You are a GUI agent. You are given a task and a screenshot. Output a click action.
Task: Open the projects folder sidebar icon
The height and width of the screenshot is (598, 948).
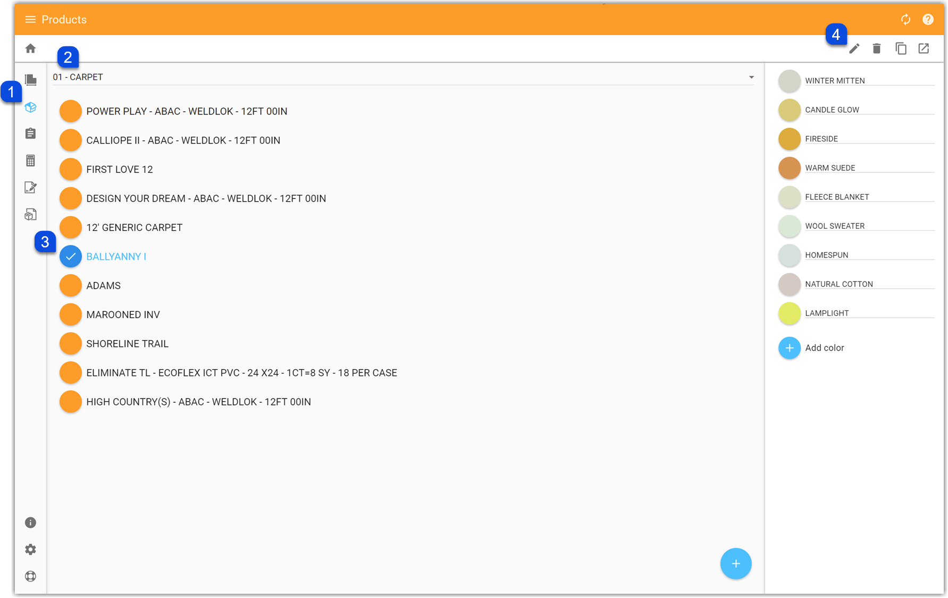31,80
